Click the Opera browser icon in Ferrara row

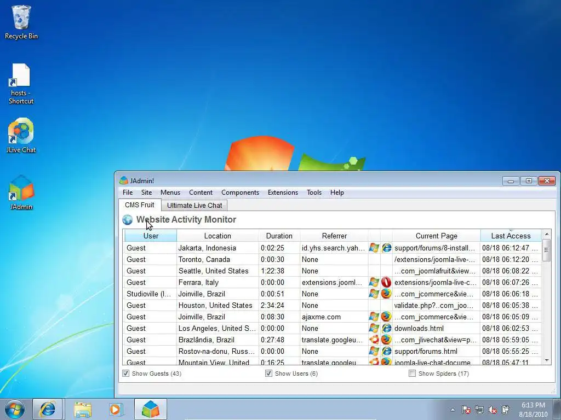(x=386, y=282)
